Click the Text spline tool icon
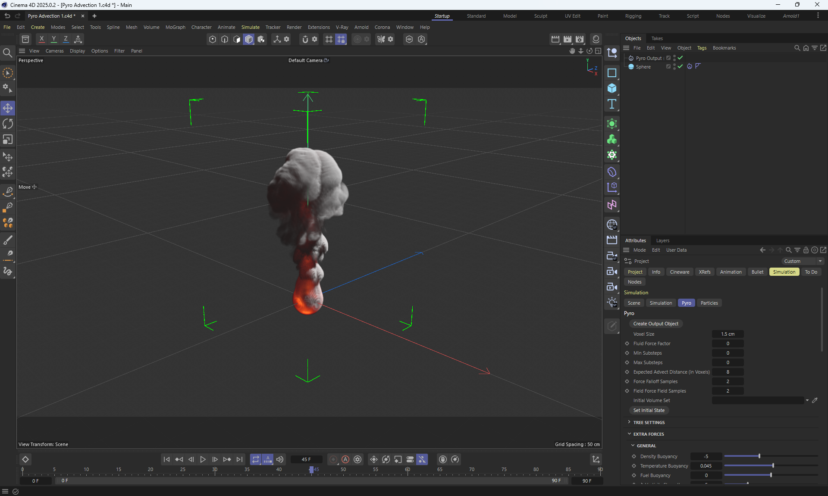828x496 pixels. [612, 104]
